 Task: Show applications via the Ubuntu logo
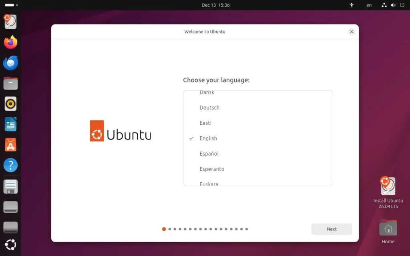click(x=10, y=245)
